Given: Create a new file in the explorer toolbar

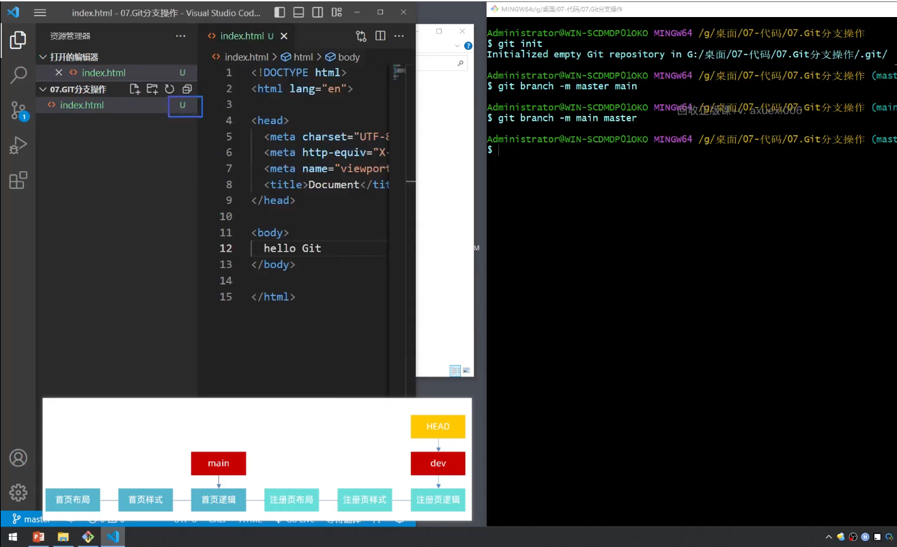Looking at the screenshot, I should tap(134, 89).
